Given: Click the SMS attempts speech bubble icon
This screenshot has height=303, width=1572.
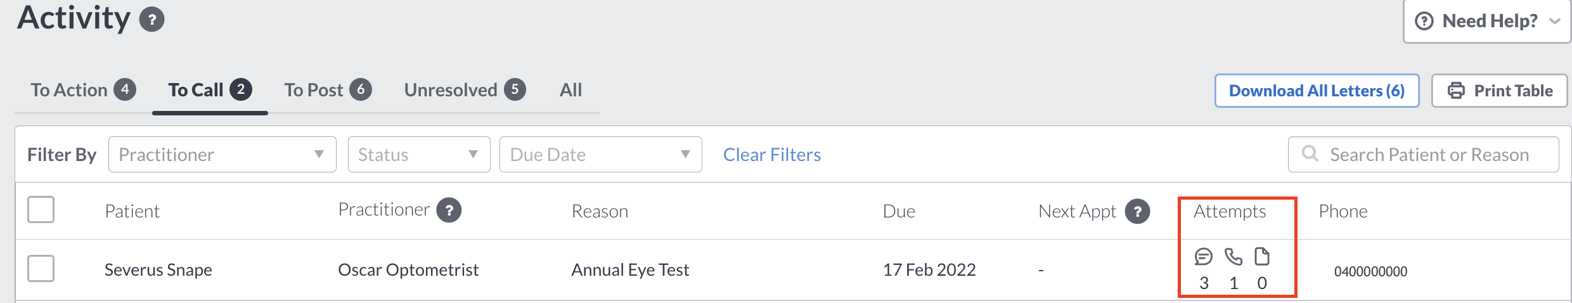Looking at the screenshot, I should coord(1203,257).
